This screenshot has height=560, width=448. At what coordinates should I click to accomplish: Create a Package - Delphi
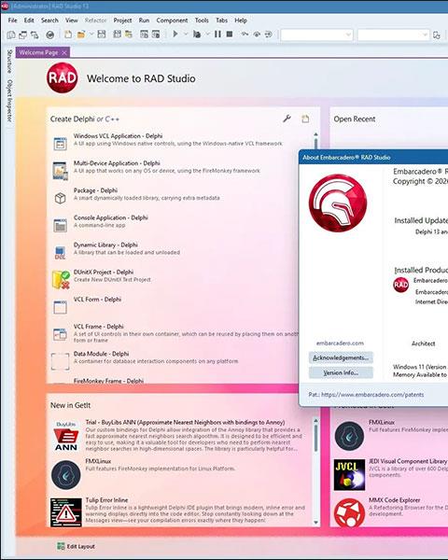(x=178, y=194)
